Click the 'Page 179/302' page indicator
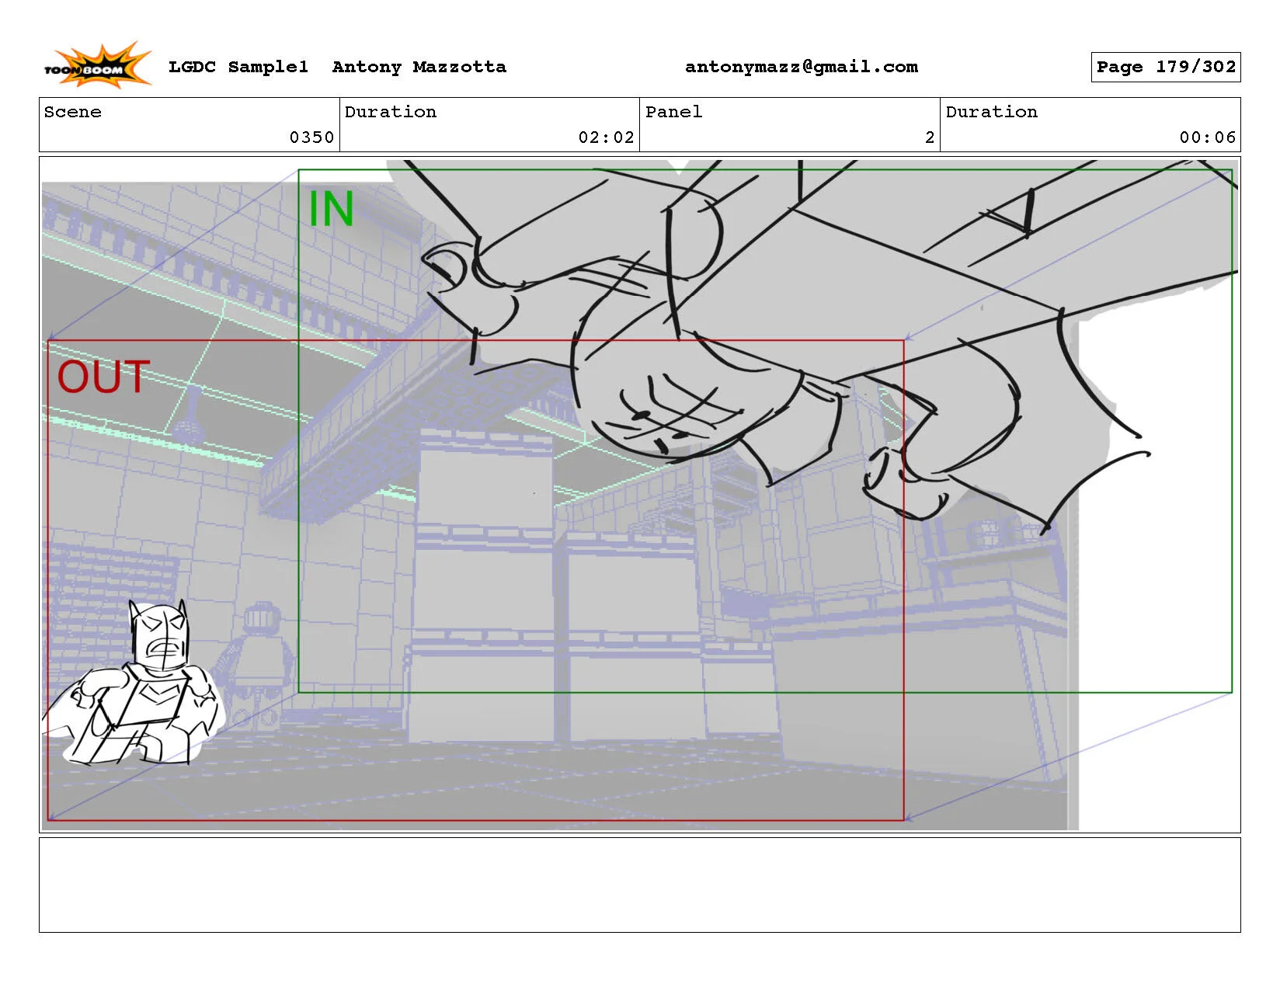 [x=1166, y=67]
